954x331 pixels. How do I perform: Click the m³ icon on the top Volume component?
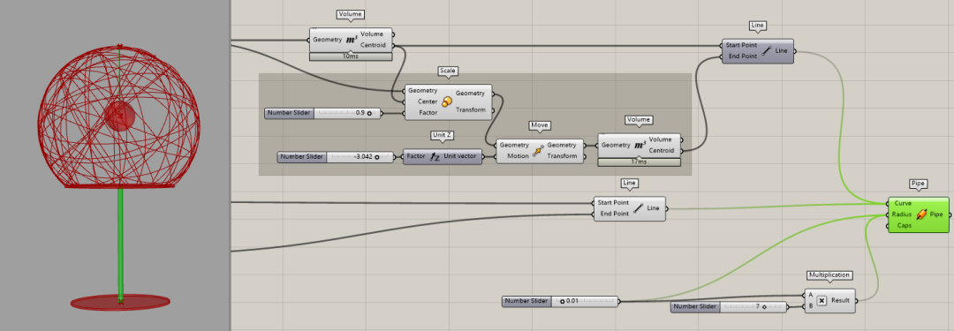352,40
